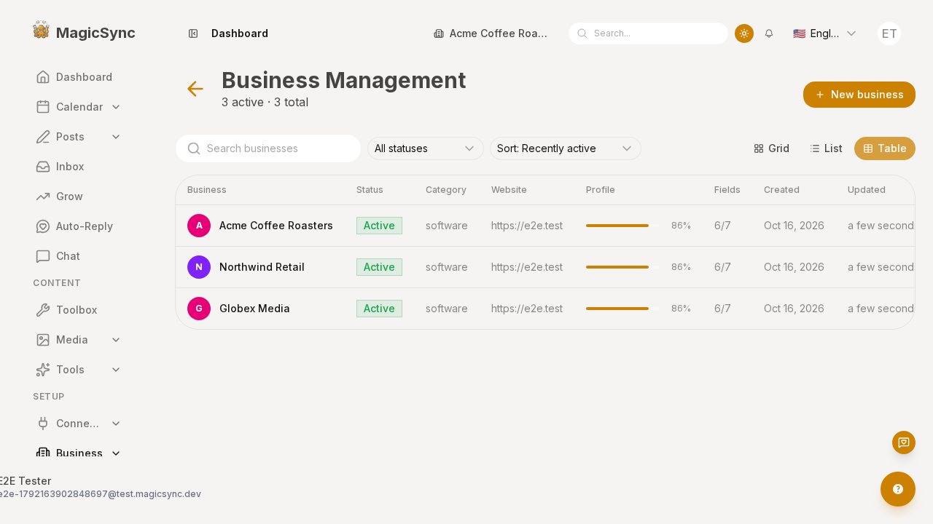This screenshot has height=524, width=933.
Task: Click Globex Media avatar G
Action: (x=199, y=309)
